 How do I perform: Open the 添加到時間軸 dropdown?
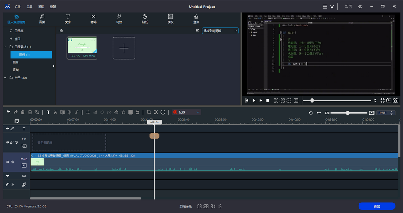tap(220, 31)
